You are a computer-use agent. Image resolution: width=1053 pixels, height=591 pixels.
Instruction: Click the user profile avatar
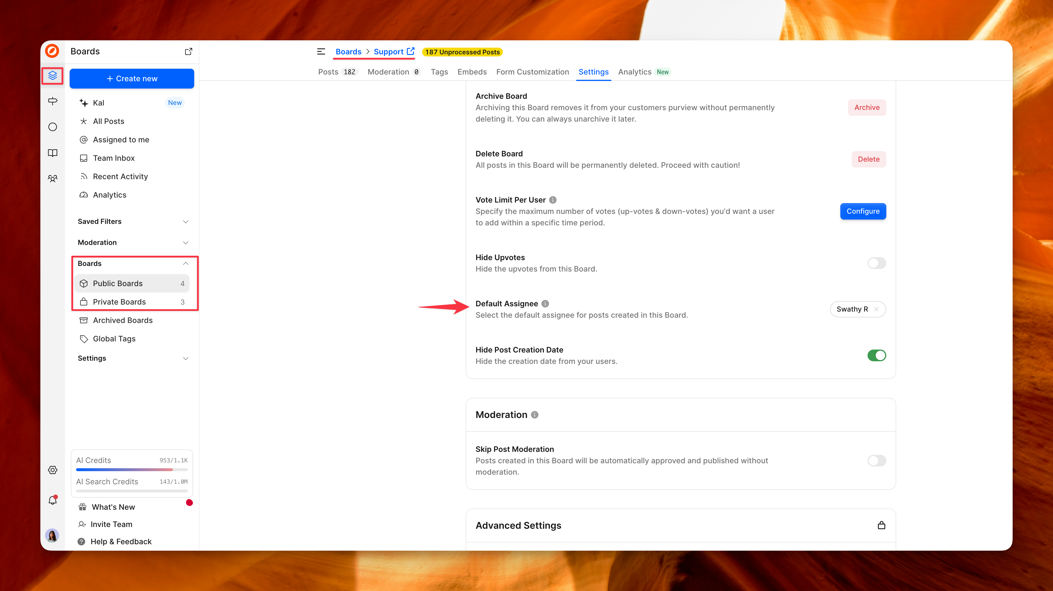(x=52, y=535)
